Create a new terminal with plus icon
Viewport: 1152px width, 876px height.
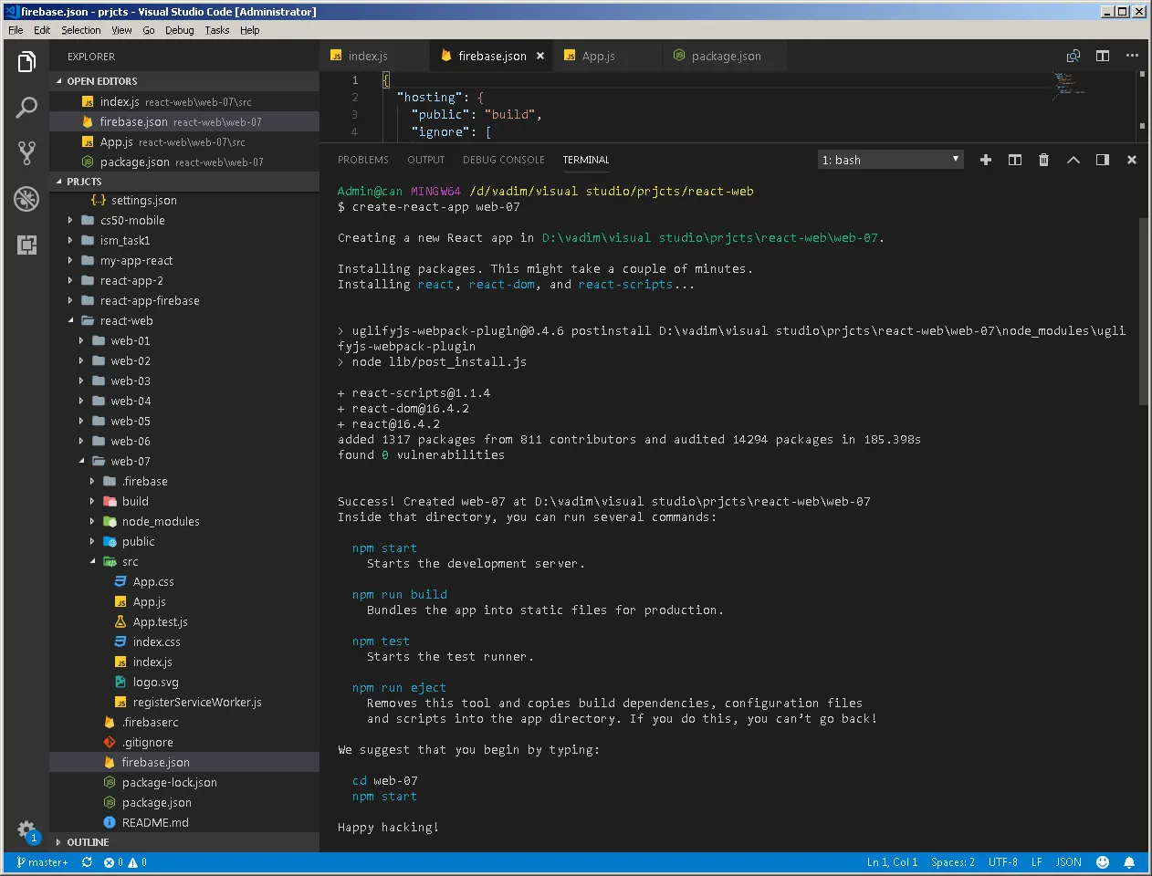point(986,160)
